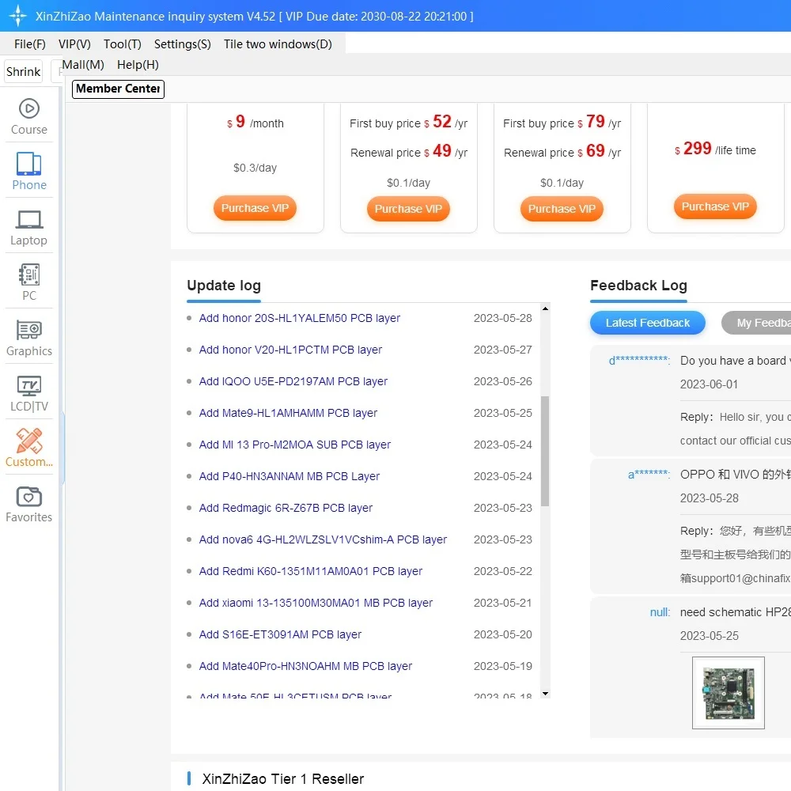Click the Feedback Log heading
The height and width of the screenshot is (791, 791).
(638, 286)
